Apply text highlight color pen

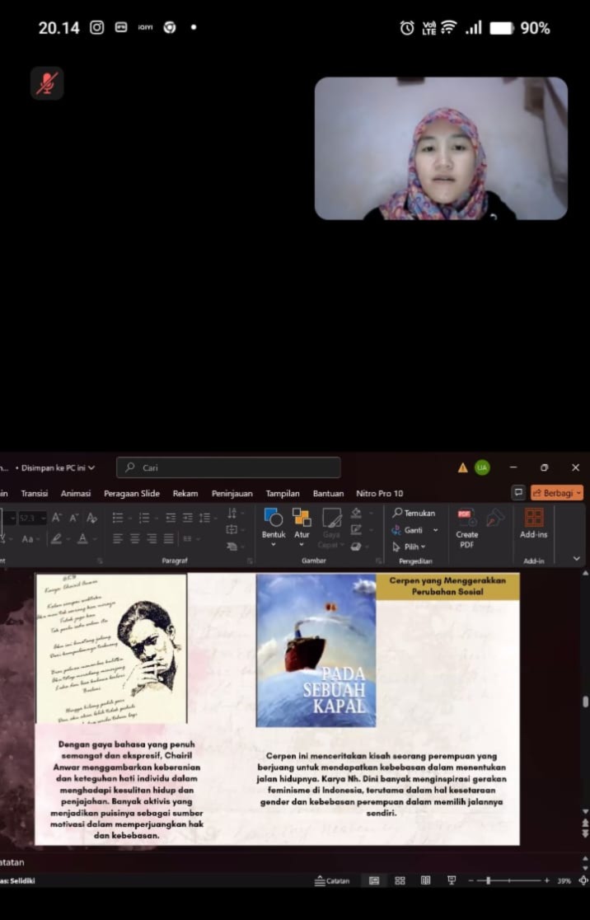coord(56,538)
